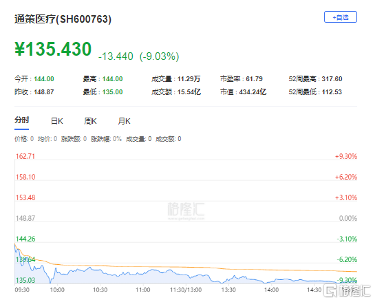Image resolution: width=375 pixels, height=302 pixels.
Task: Click the 成交额 value 15.54亿
Action: coord(189,92)
